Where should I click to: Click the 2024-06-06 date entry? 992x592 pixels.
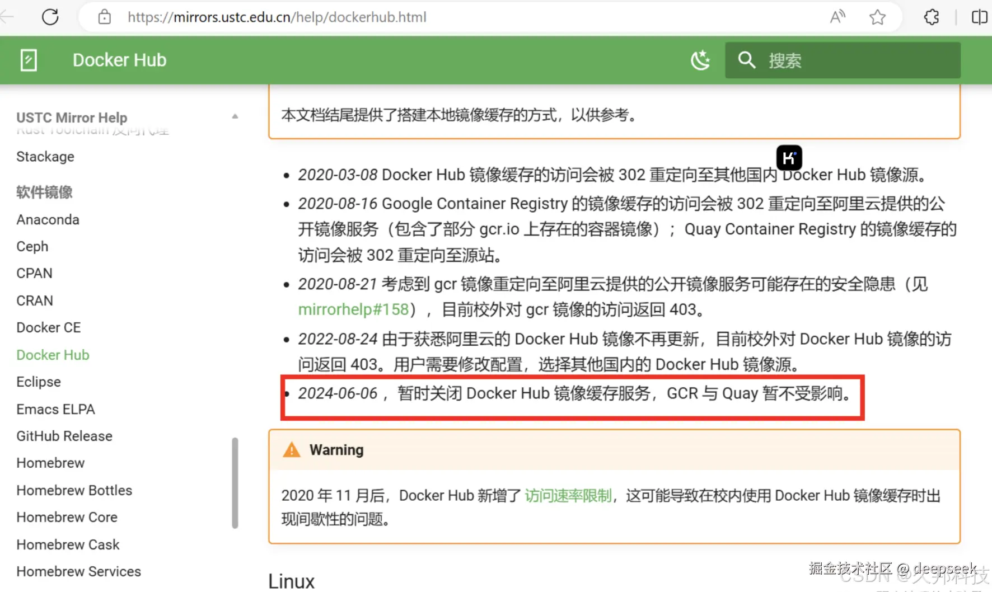[338, 393]
